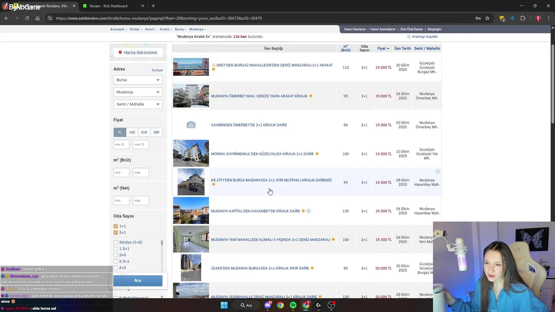Open Favori Aramalarım in the top menu
This screenshot has height=312, width=555.
coord(383,29)
